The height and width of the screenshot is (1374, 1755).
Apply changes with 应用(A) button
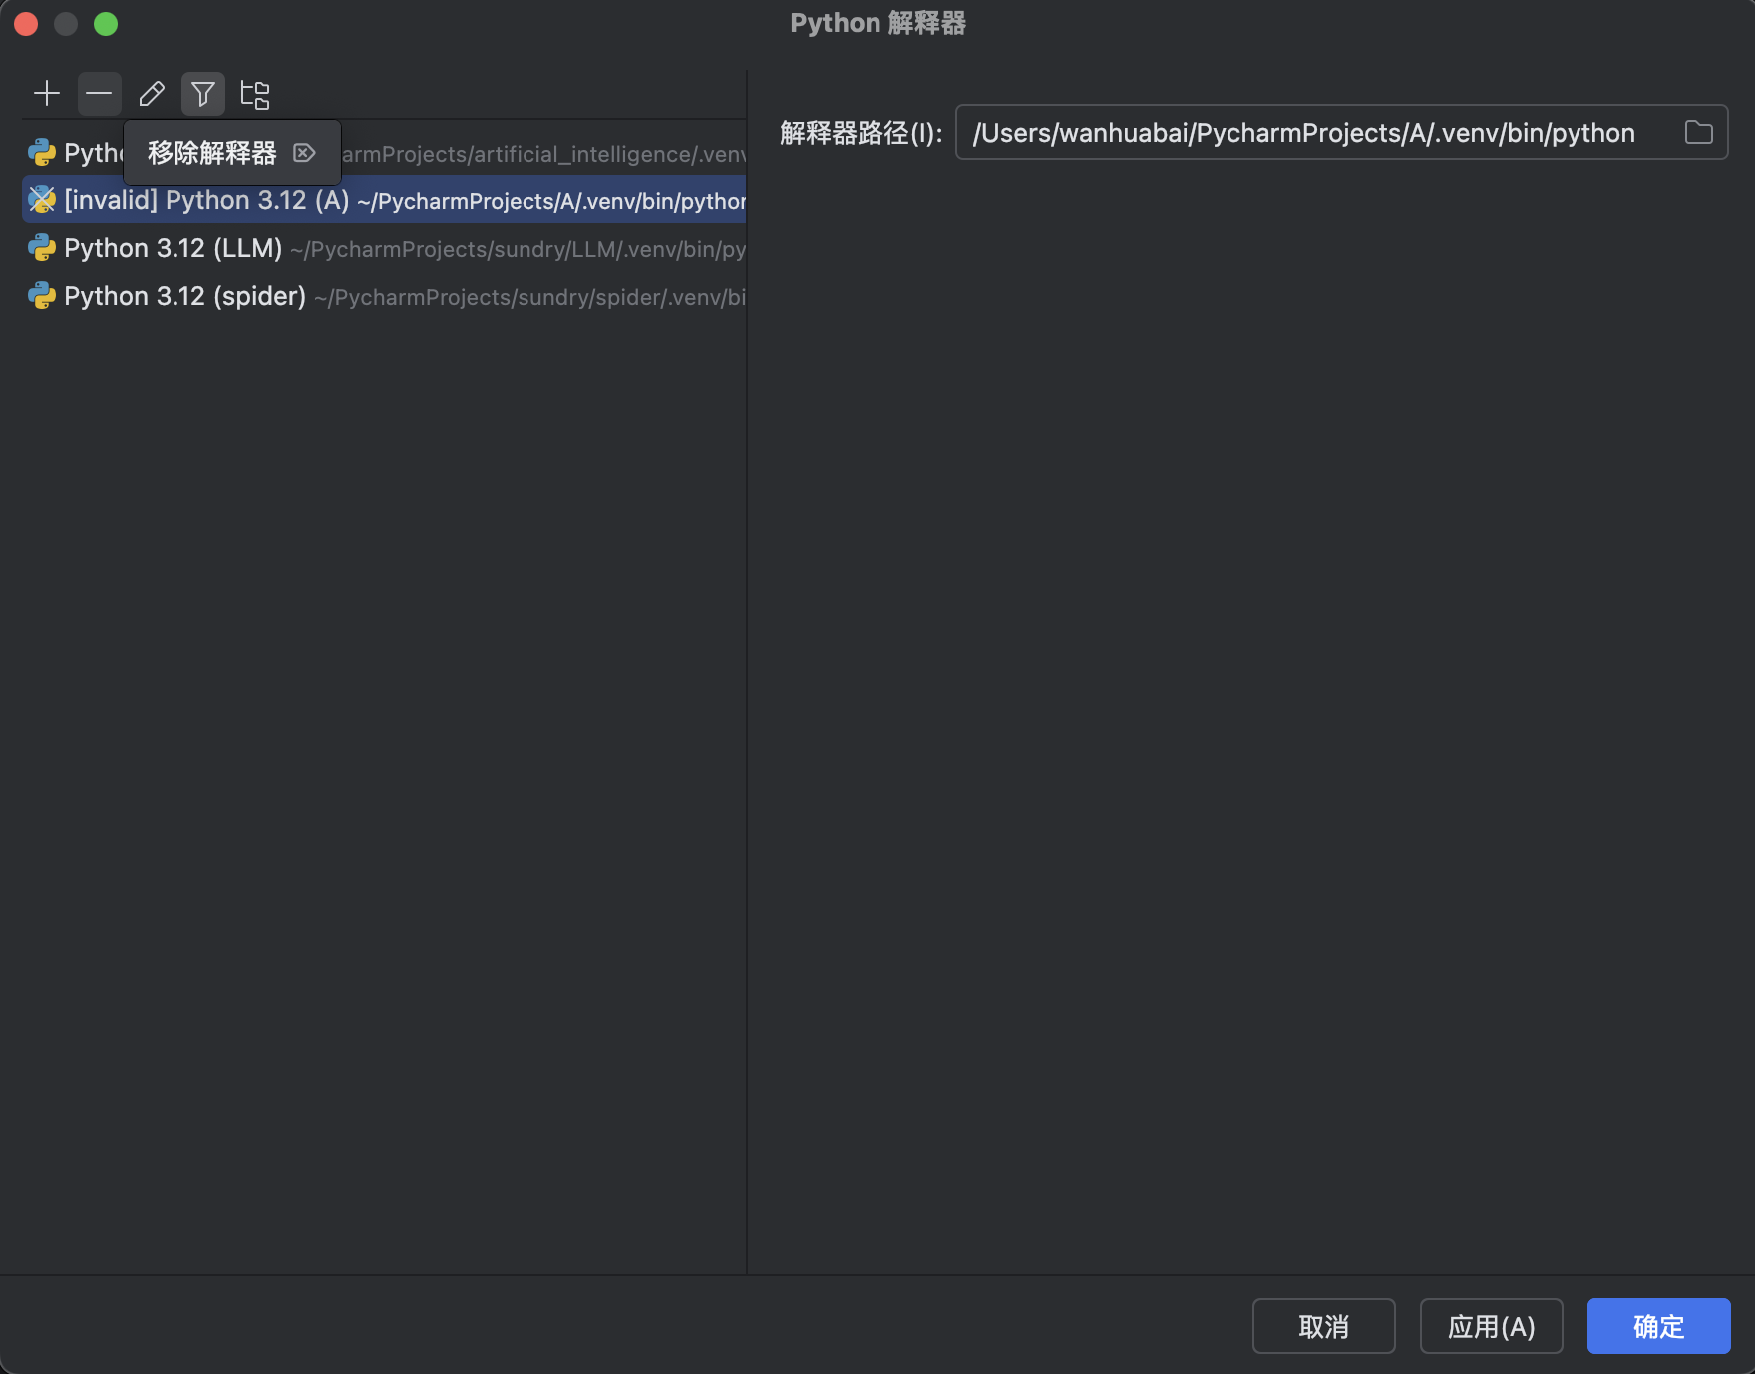click(x=1492, y=1326)
